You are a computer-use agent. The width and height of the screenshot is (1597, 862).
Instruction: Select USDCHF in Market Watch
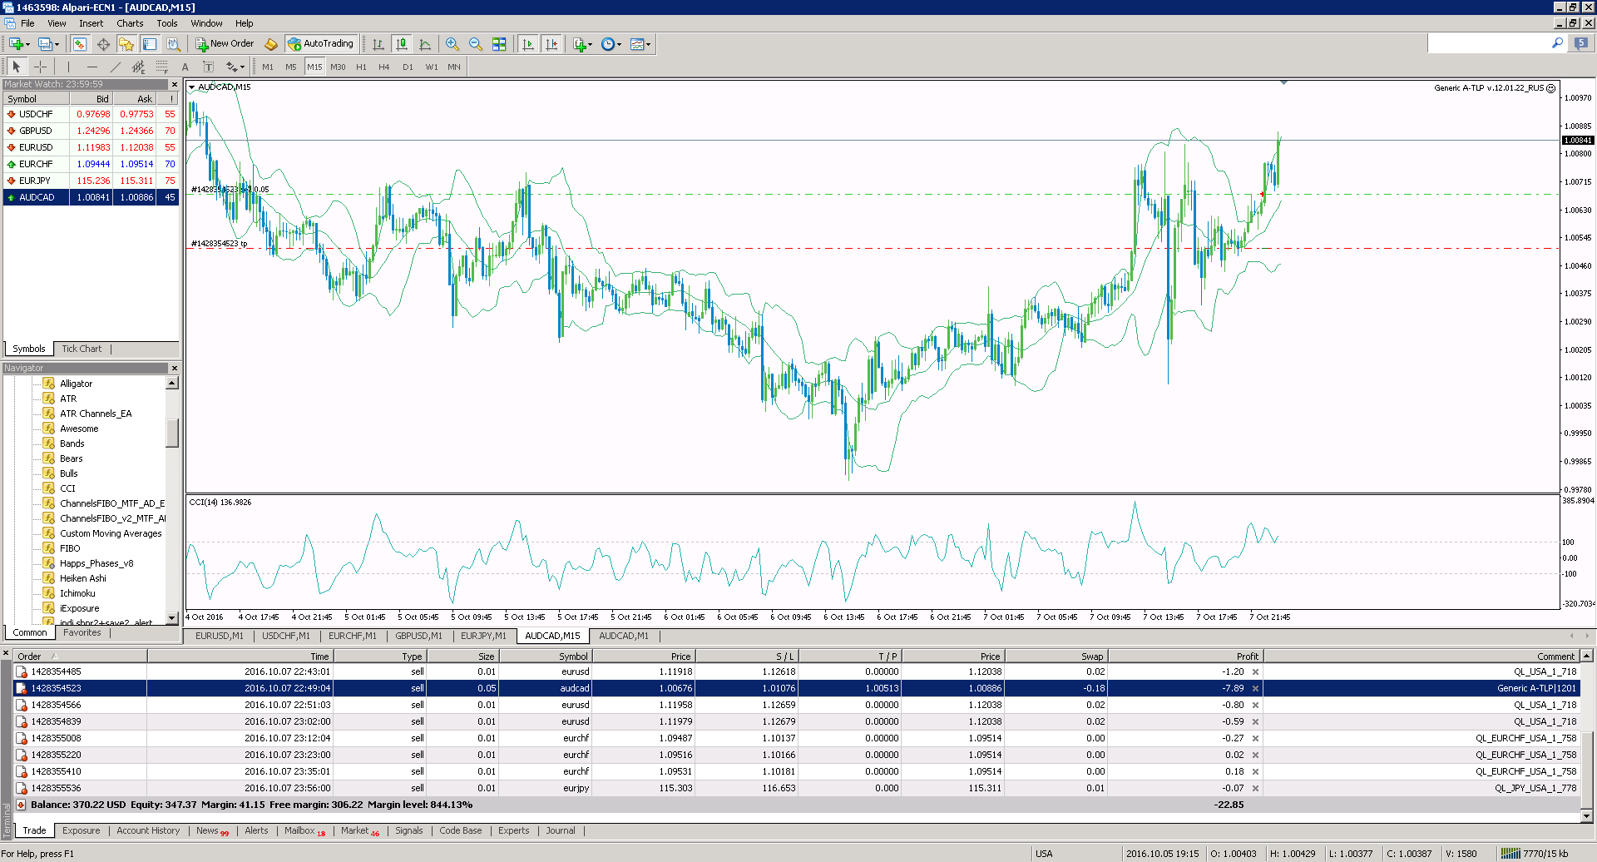(91, 114)
